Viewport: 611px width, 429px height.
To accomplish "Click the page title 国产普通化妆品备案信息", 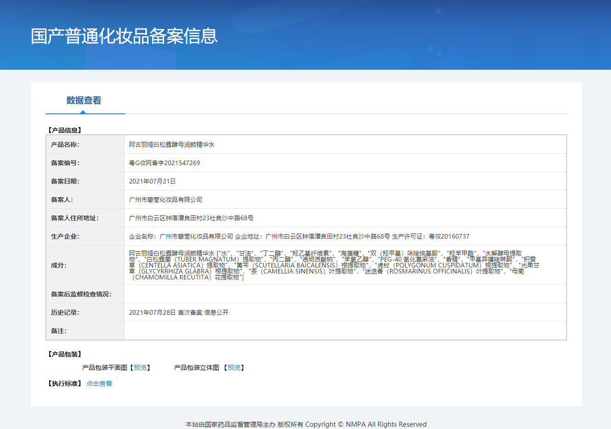I will click(124, 36).
